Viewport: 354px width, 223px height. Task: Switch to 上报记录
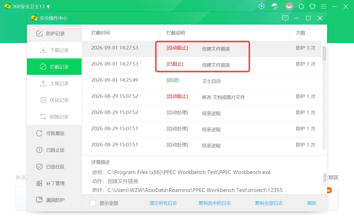pyautogui.click(x=54, y=84)
